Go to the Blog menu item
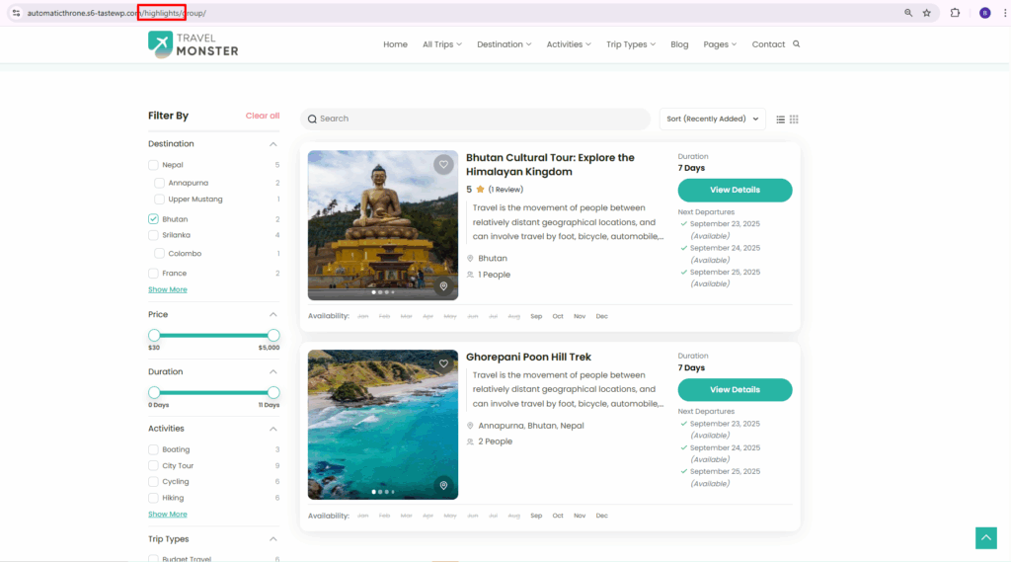This screenshot has height=562, width=1011. [679, 44]
